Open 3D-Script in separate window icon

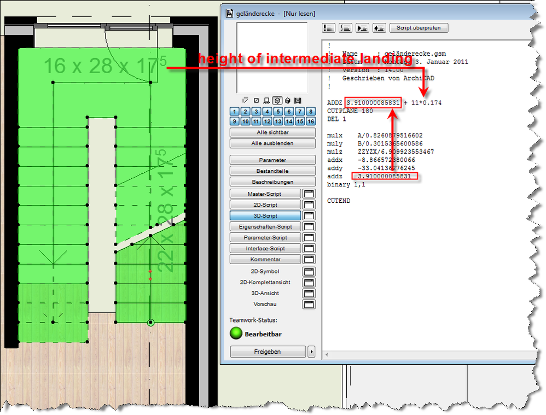click(309, 215)
